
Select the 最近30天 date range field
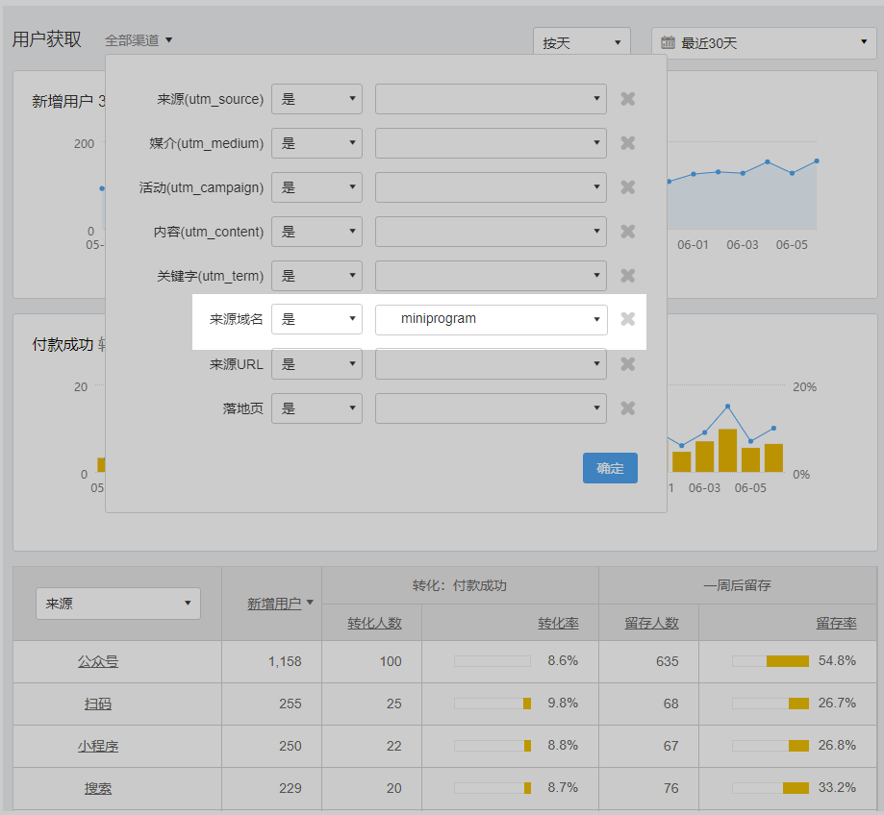click(760, 41)
